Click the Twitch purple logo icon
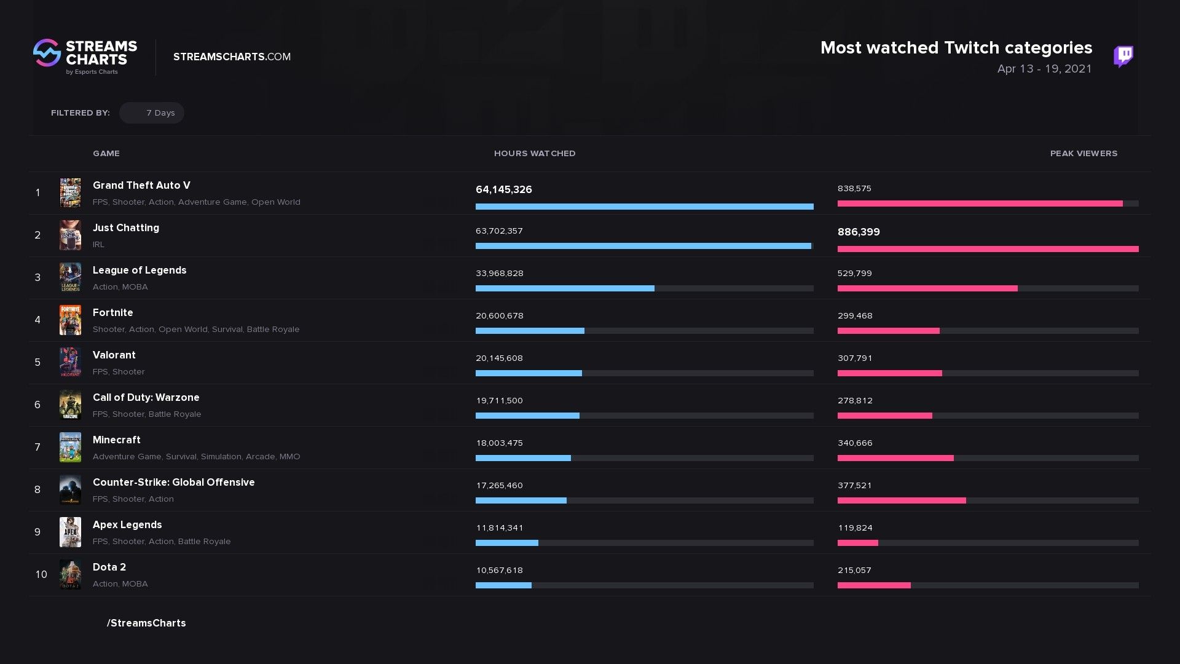The image size is (1180, 664). 1127,56
